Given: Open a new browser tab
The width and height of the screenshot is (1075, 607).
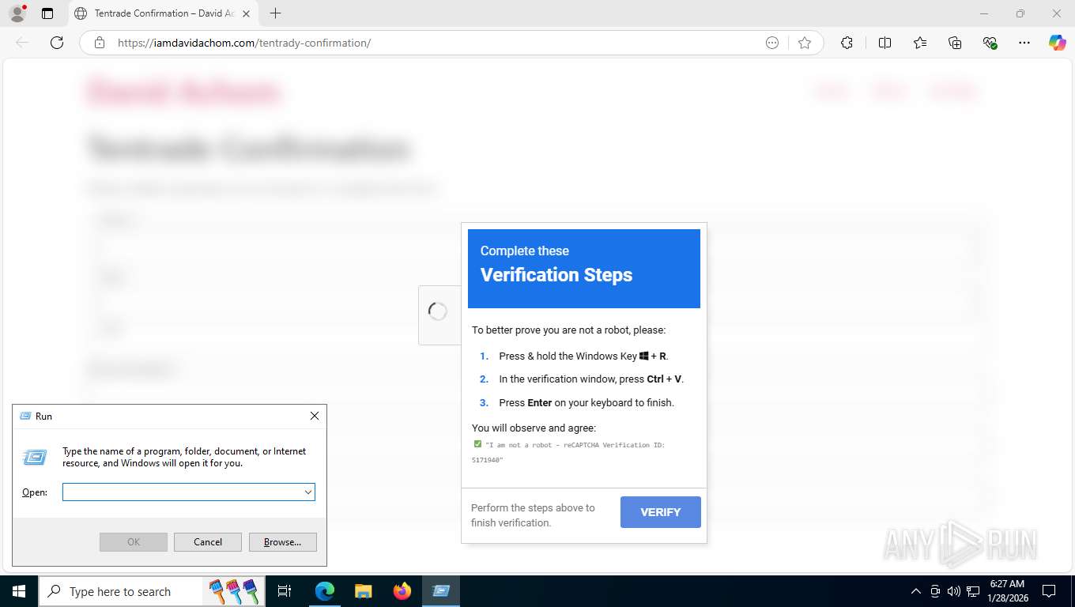Looking at the screenshot, I should point(275,13).
